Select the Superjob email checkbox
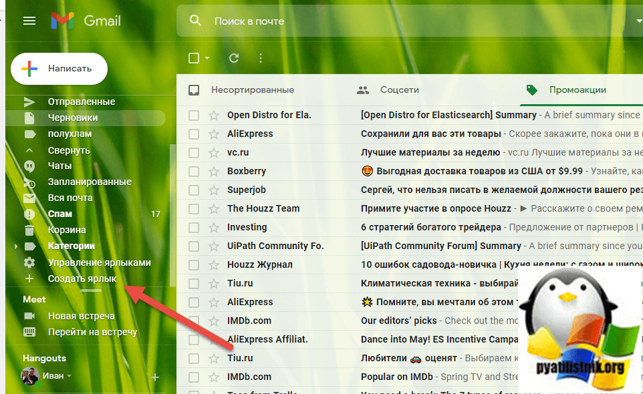This screenshot has width=643, height=394. (194, 190)
